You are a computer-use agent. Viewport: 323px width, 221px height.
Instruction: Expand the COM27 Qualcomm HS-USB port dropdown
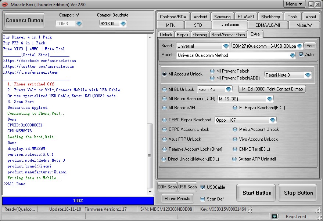tap(299, 46)
